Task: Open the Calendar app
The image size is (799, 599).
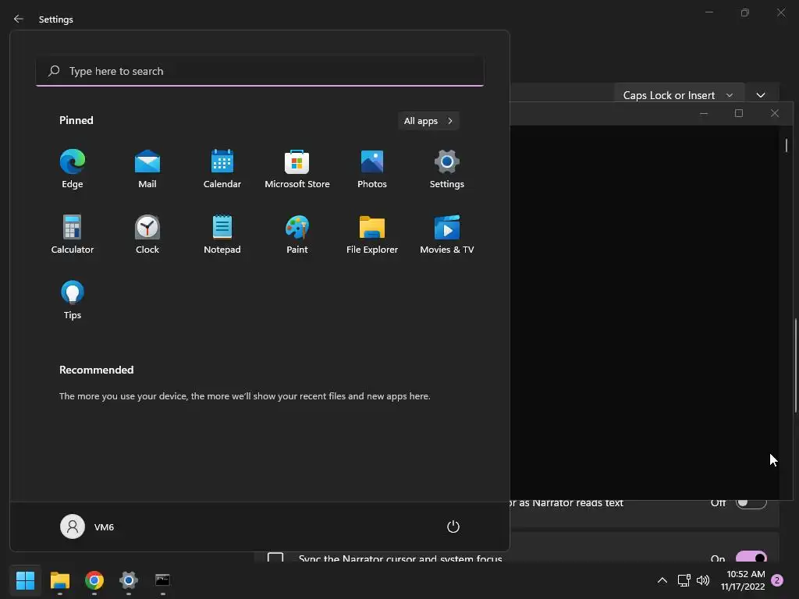Action: [x=222, y=169]
